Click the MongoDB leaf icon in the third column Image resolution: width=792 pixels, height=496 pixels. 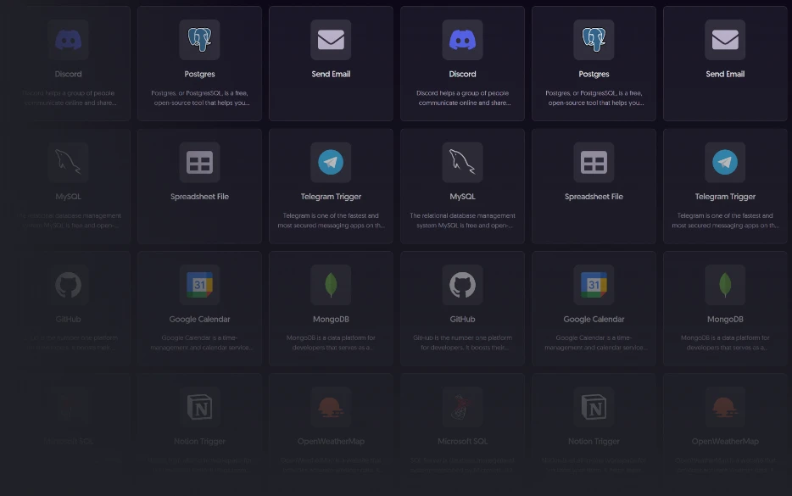pos(331,285)
